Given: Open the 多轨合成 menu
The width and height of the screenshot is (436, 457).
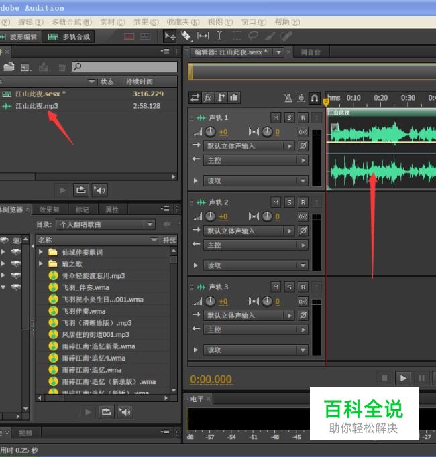Looking at the screenshot, I should [x=72, y=22].
